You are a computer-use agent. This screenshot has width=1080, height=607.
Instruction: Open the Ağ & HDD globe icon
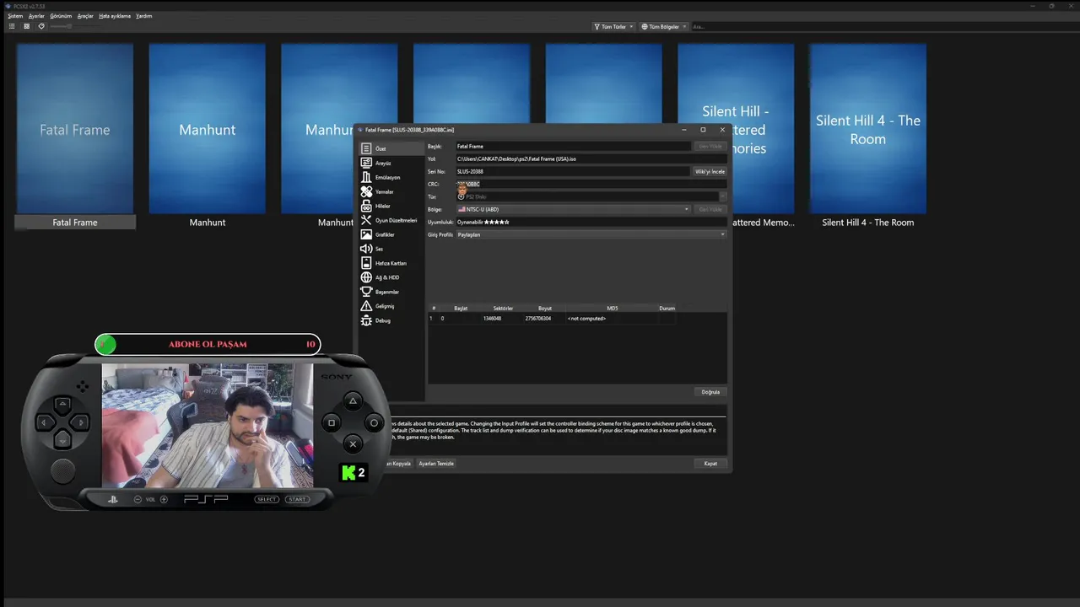366,277
